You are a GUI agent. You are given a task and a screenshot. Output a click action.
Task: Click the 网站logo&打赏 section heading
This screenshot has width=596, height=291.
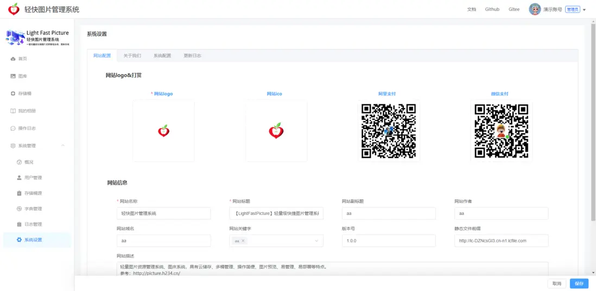coord(124,75)
